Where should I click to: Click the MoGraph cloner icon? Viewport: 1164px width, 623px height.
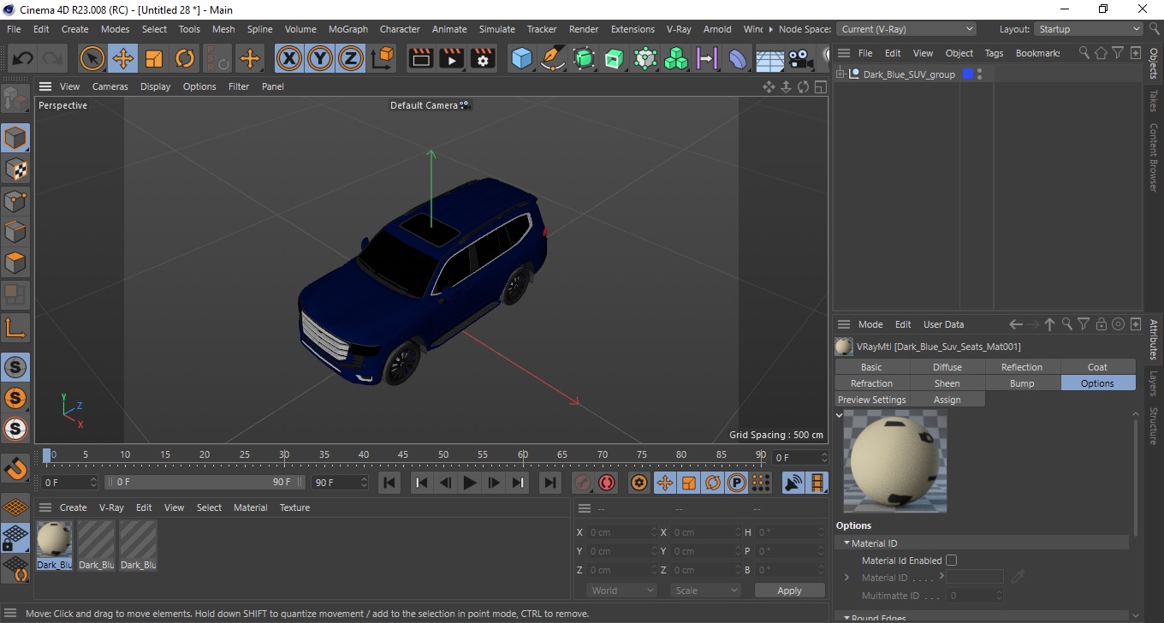(x=676, y=58)
